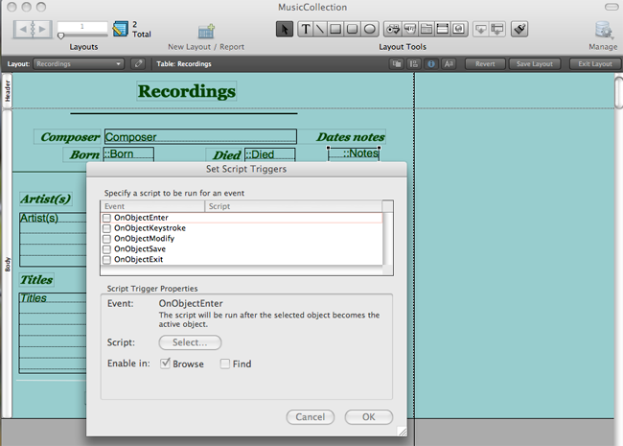Click the New Layout / Report icon

click(206, 31)
